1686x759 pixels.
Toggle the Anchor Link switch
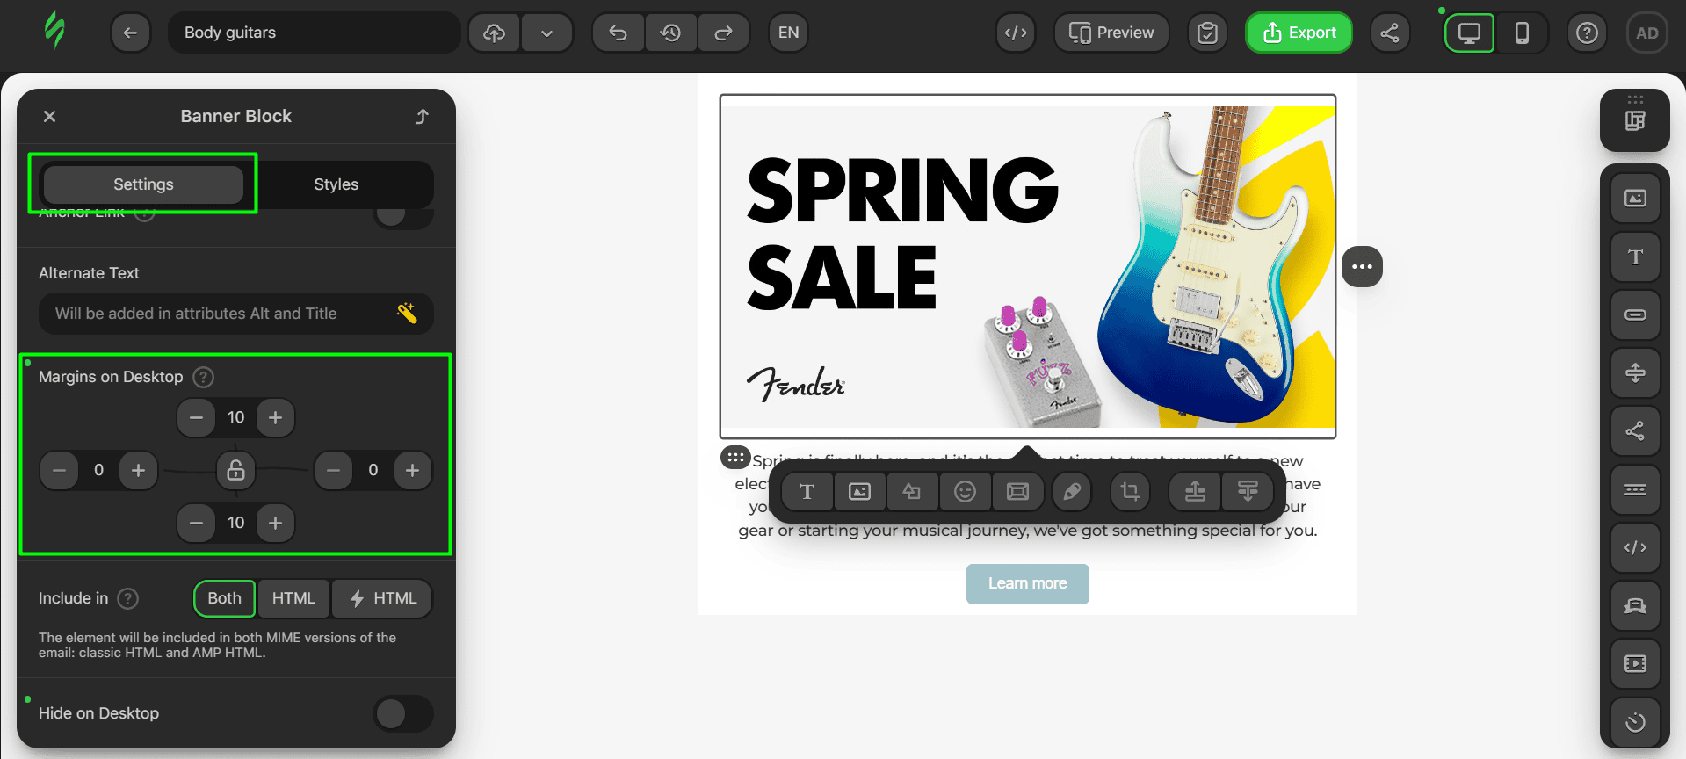coord(403,218)
